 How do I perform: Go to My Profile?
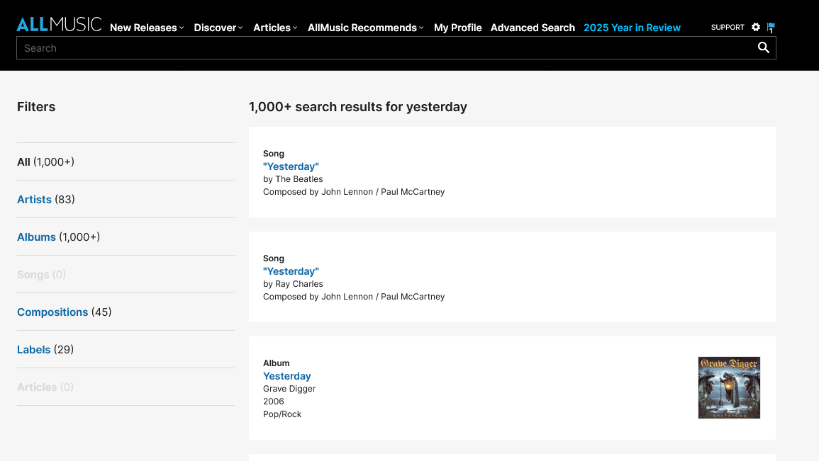(457, 28)
